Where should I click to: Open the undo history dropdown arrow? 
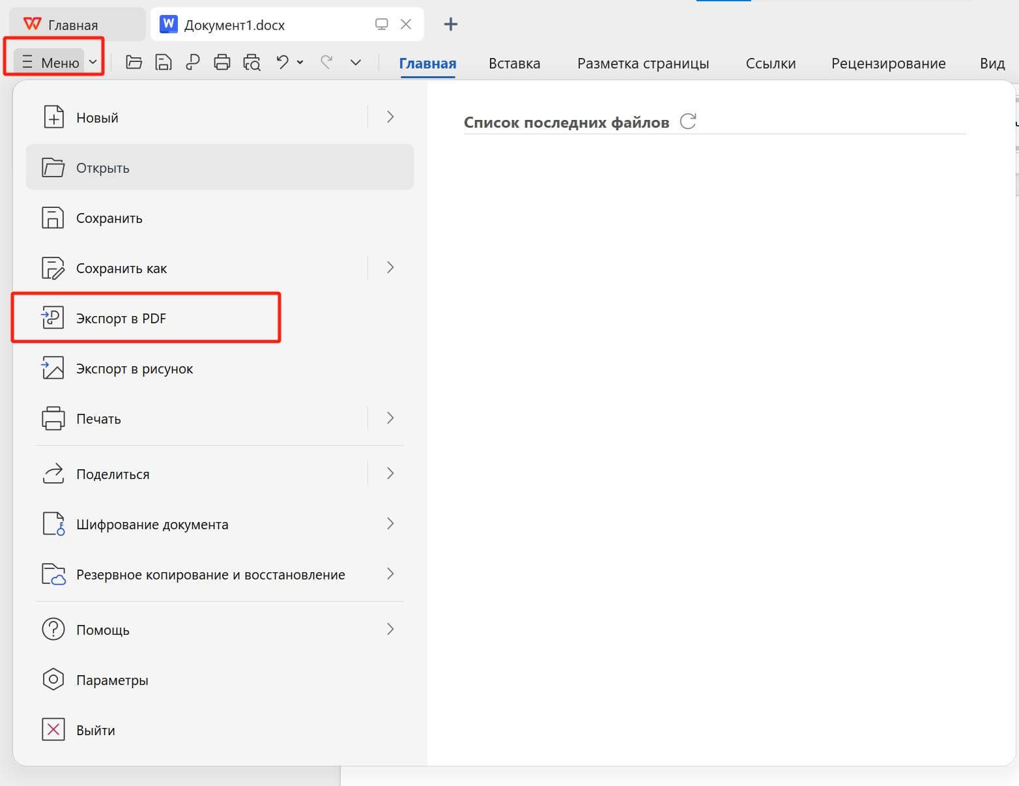pos(300,62)
